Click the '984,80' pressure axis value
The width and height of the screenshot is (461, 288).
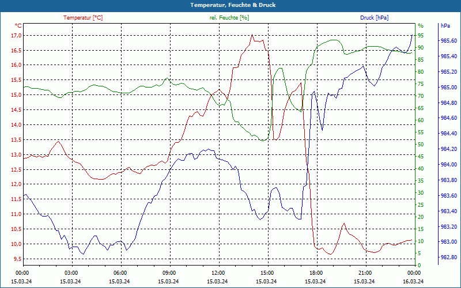click(x=449, y=103)
